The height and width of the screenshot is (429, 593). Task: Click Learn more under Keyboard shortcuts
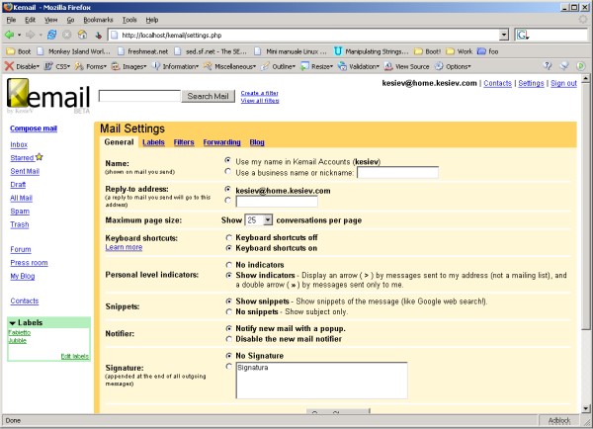click(124, 247)
